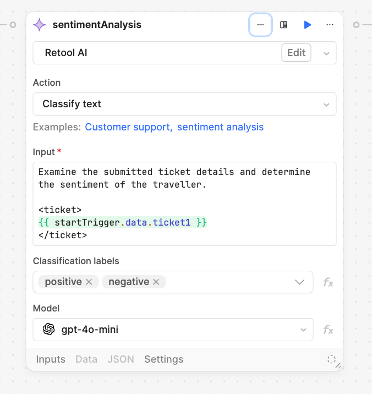The image size is (372, 394).
Task: Open the three-dot more options menu
Action: (x=330, y=25)
